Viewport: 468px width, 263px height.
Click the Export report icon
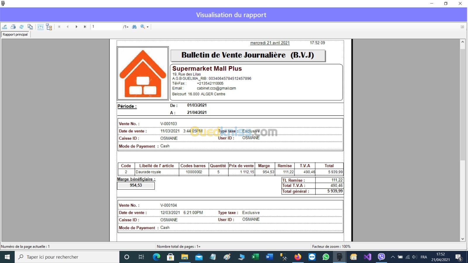[5, 27]
